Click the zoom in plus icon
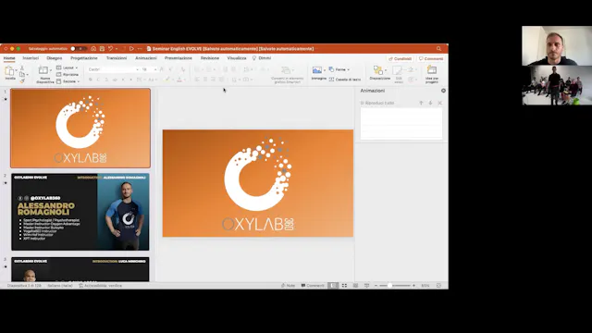Screen dimensions: 592x333 click(x=413, y=286)
